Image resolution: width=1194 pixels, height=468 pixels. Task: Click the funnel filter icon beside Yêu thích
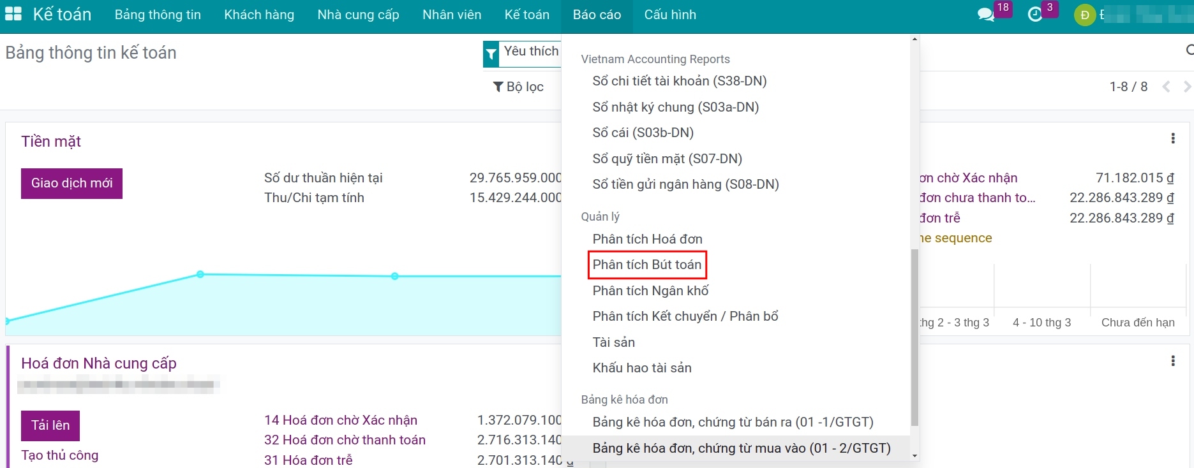(491, 54)
